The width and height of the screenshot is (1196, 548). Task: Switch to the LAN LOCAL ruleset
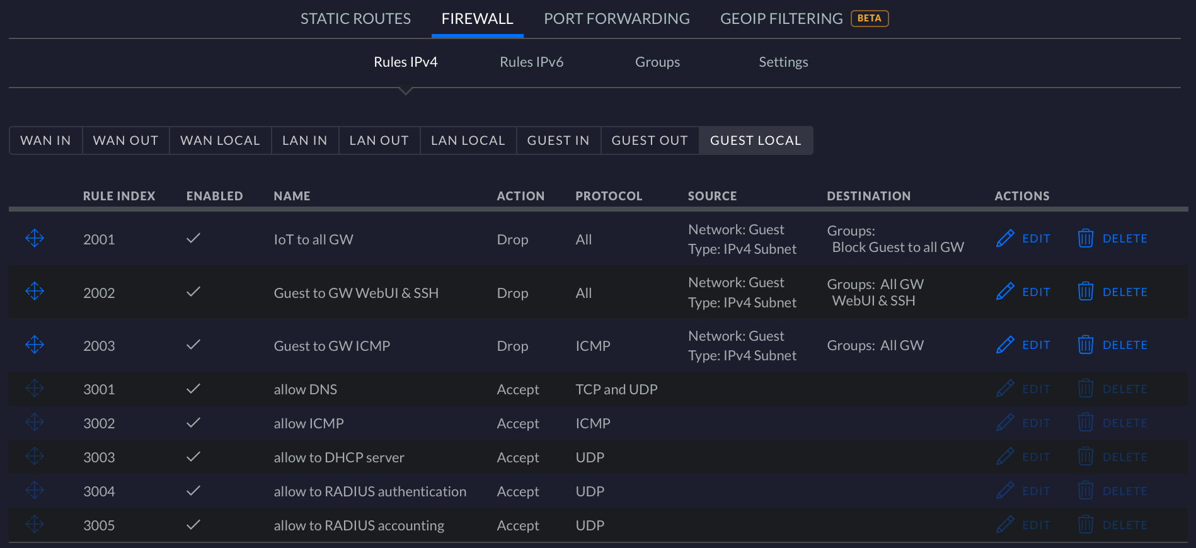pos(468,140)
